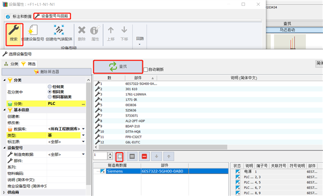Select result row FP0-C32CT
The image size is (323, 196).
(x=208, y=137)
